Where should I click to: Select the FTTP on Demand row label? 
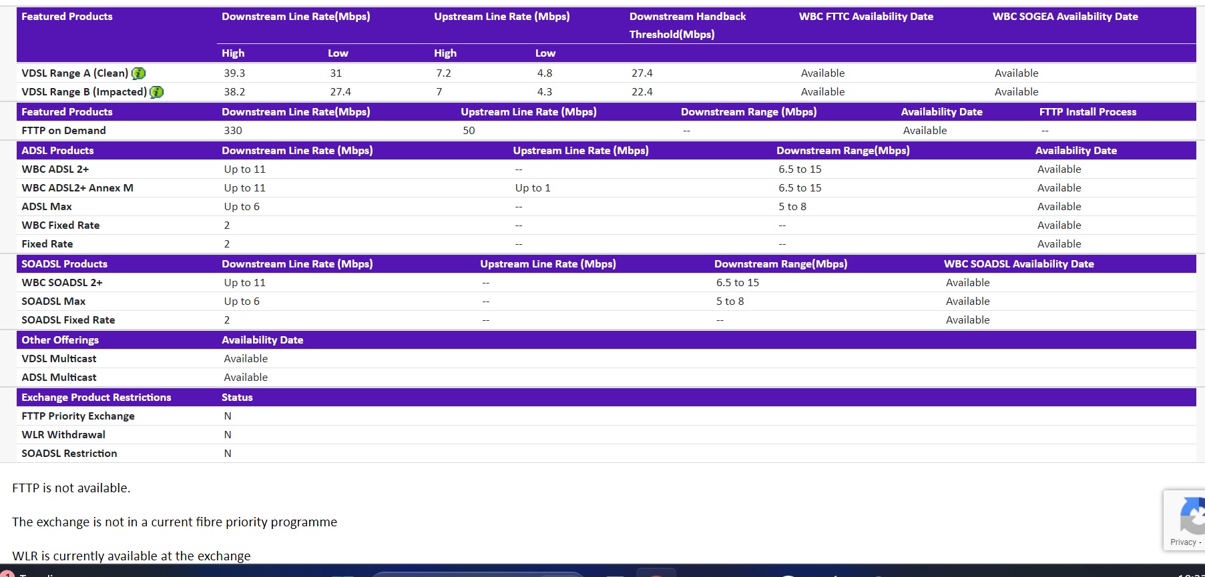click(x=63, y=131)
